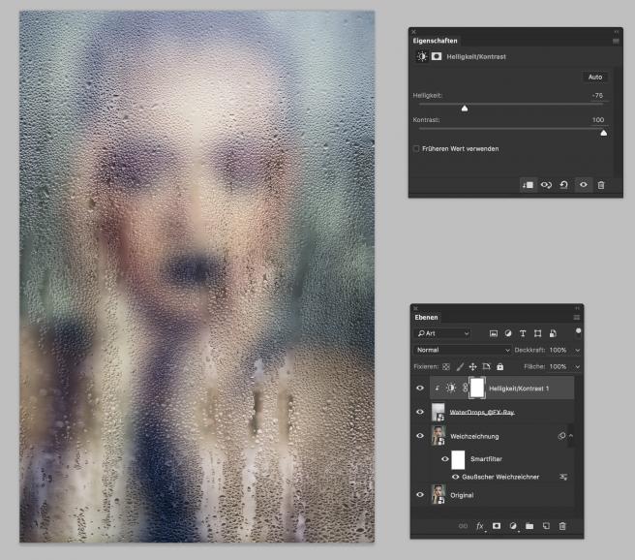635x560 pixels.
Task: Lock all with the padlock icon
Action: tap(500, 367)
